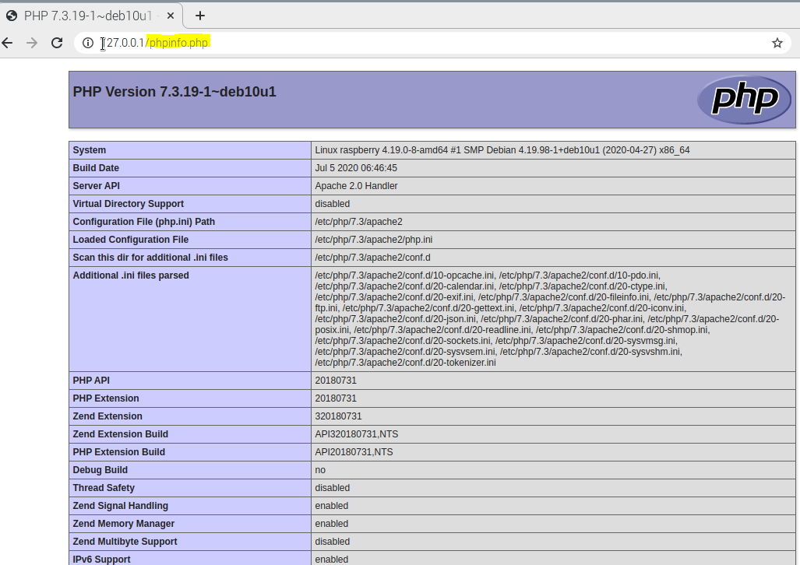Click the Debug Build value no
Screen dimensions: 800x565
[x=320, y=469]
